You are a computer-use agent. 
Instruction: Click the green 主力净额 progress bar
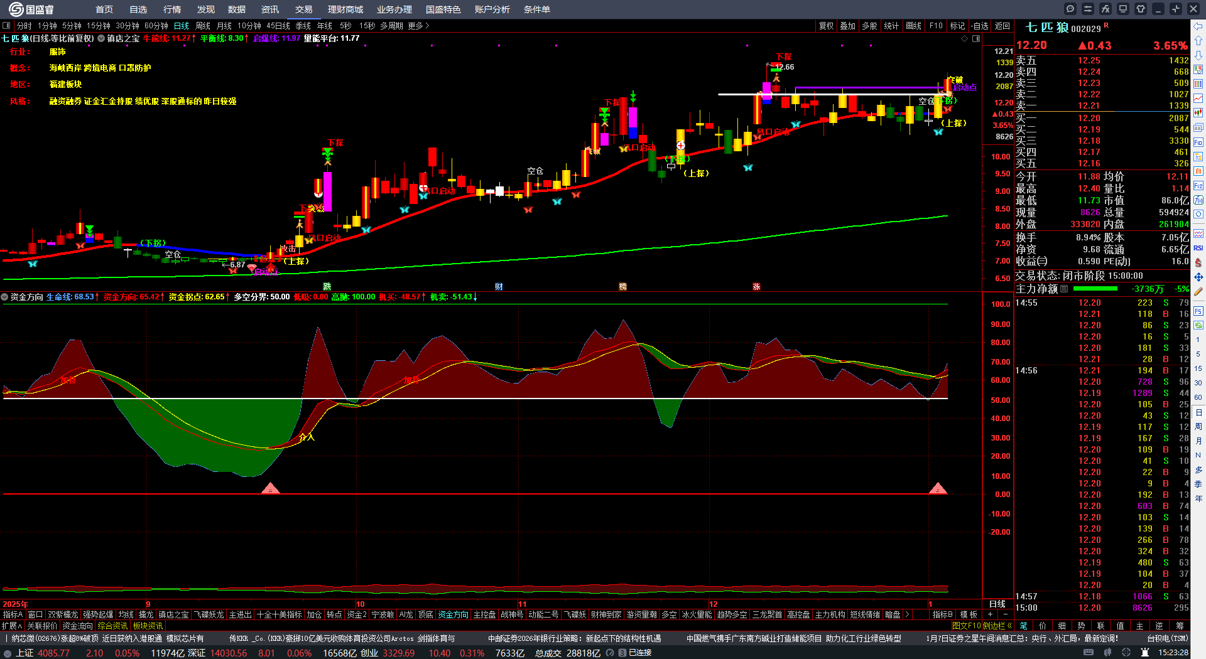pyautogui.click(x=1095, y=289)
